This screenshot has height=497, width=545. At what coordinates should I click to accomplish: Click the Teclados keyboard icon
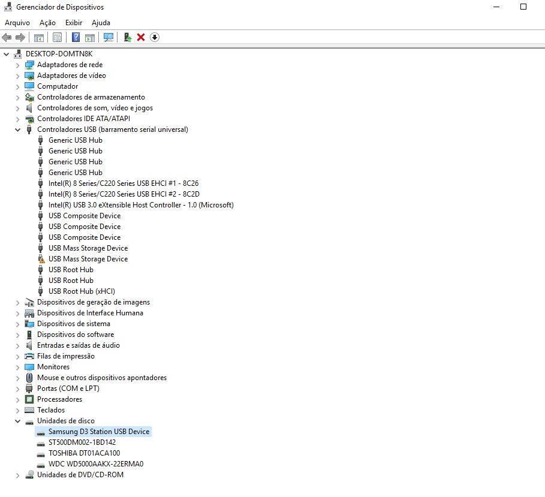[x=29, y=410]
